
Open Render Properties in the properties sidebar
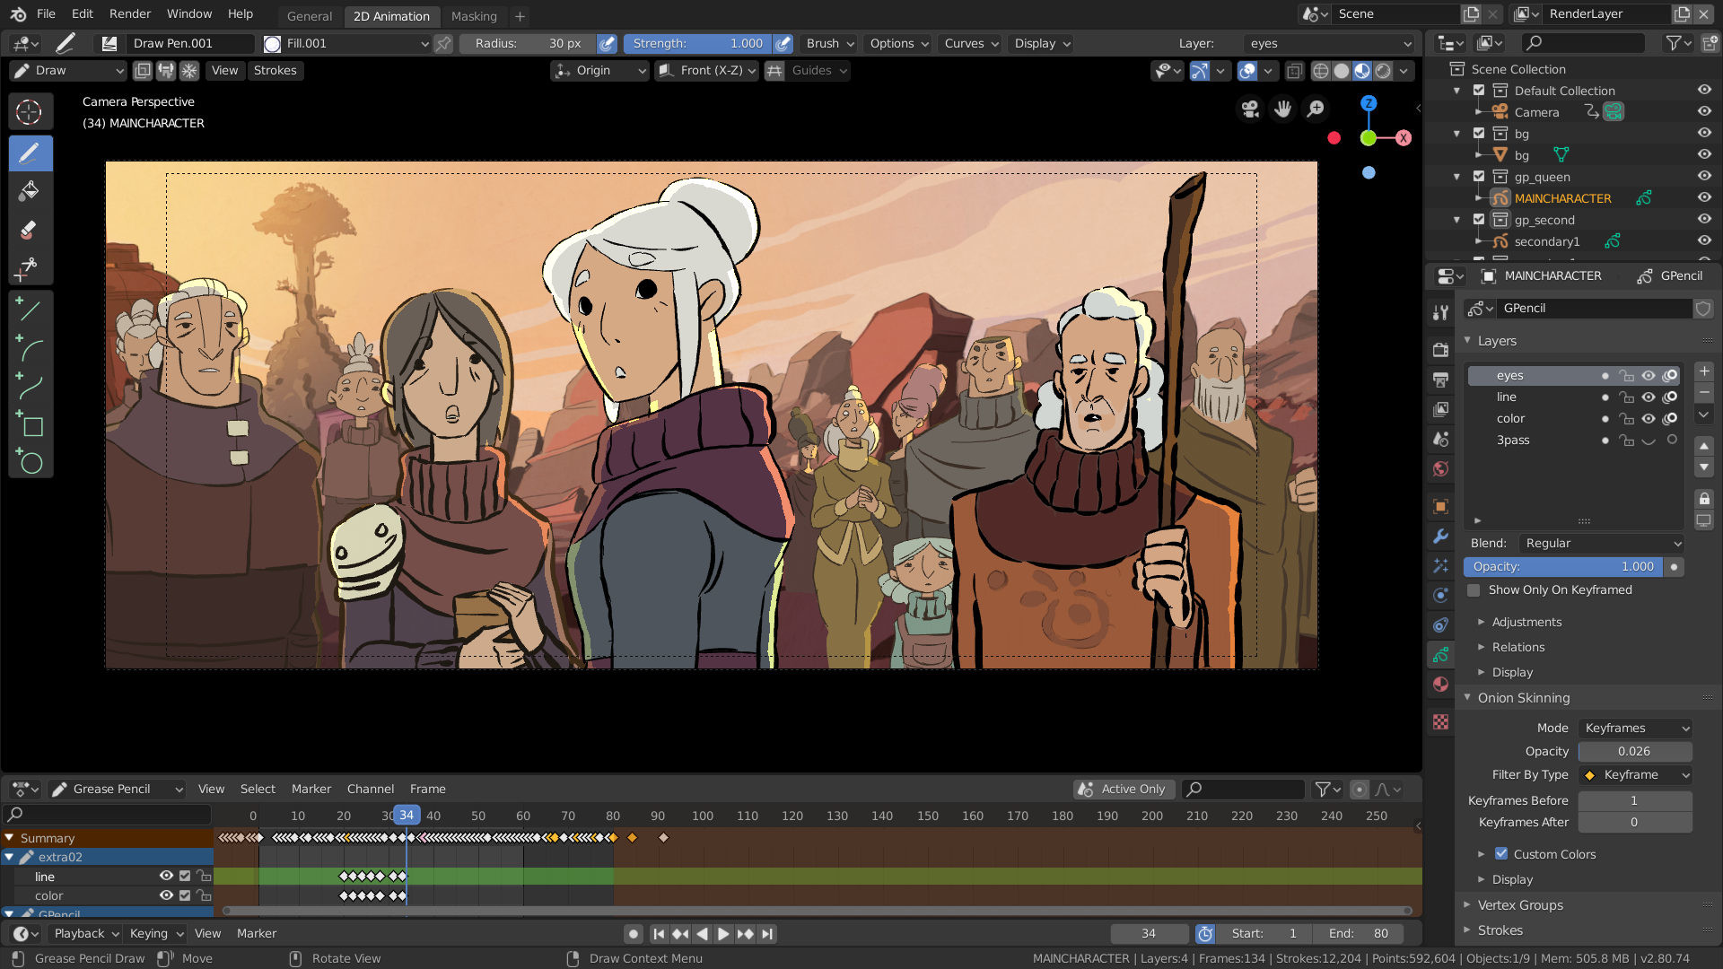coord(1440,349)
